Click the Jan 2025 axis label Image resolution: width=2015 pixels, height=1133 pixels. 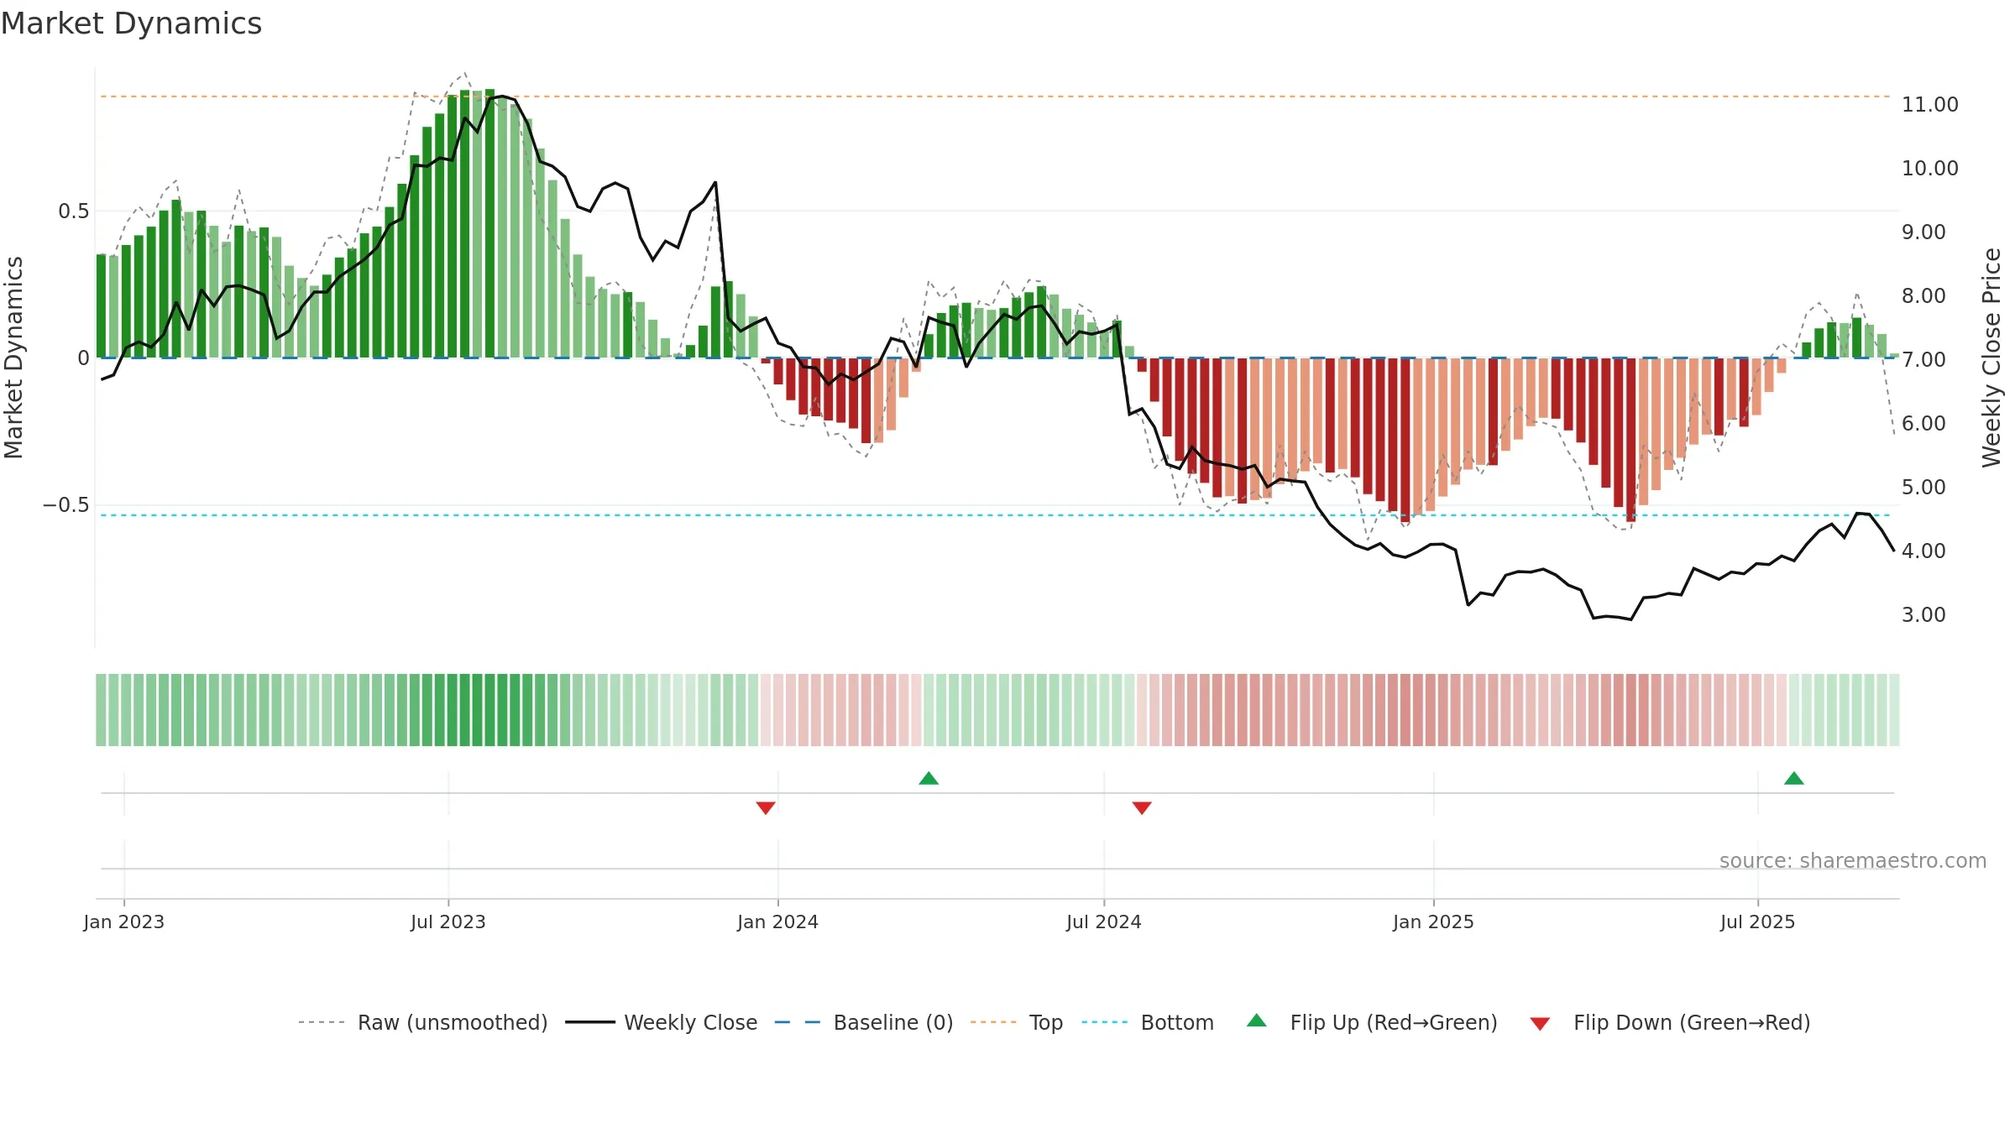(x=1434, y=922)
